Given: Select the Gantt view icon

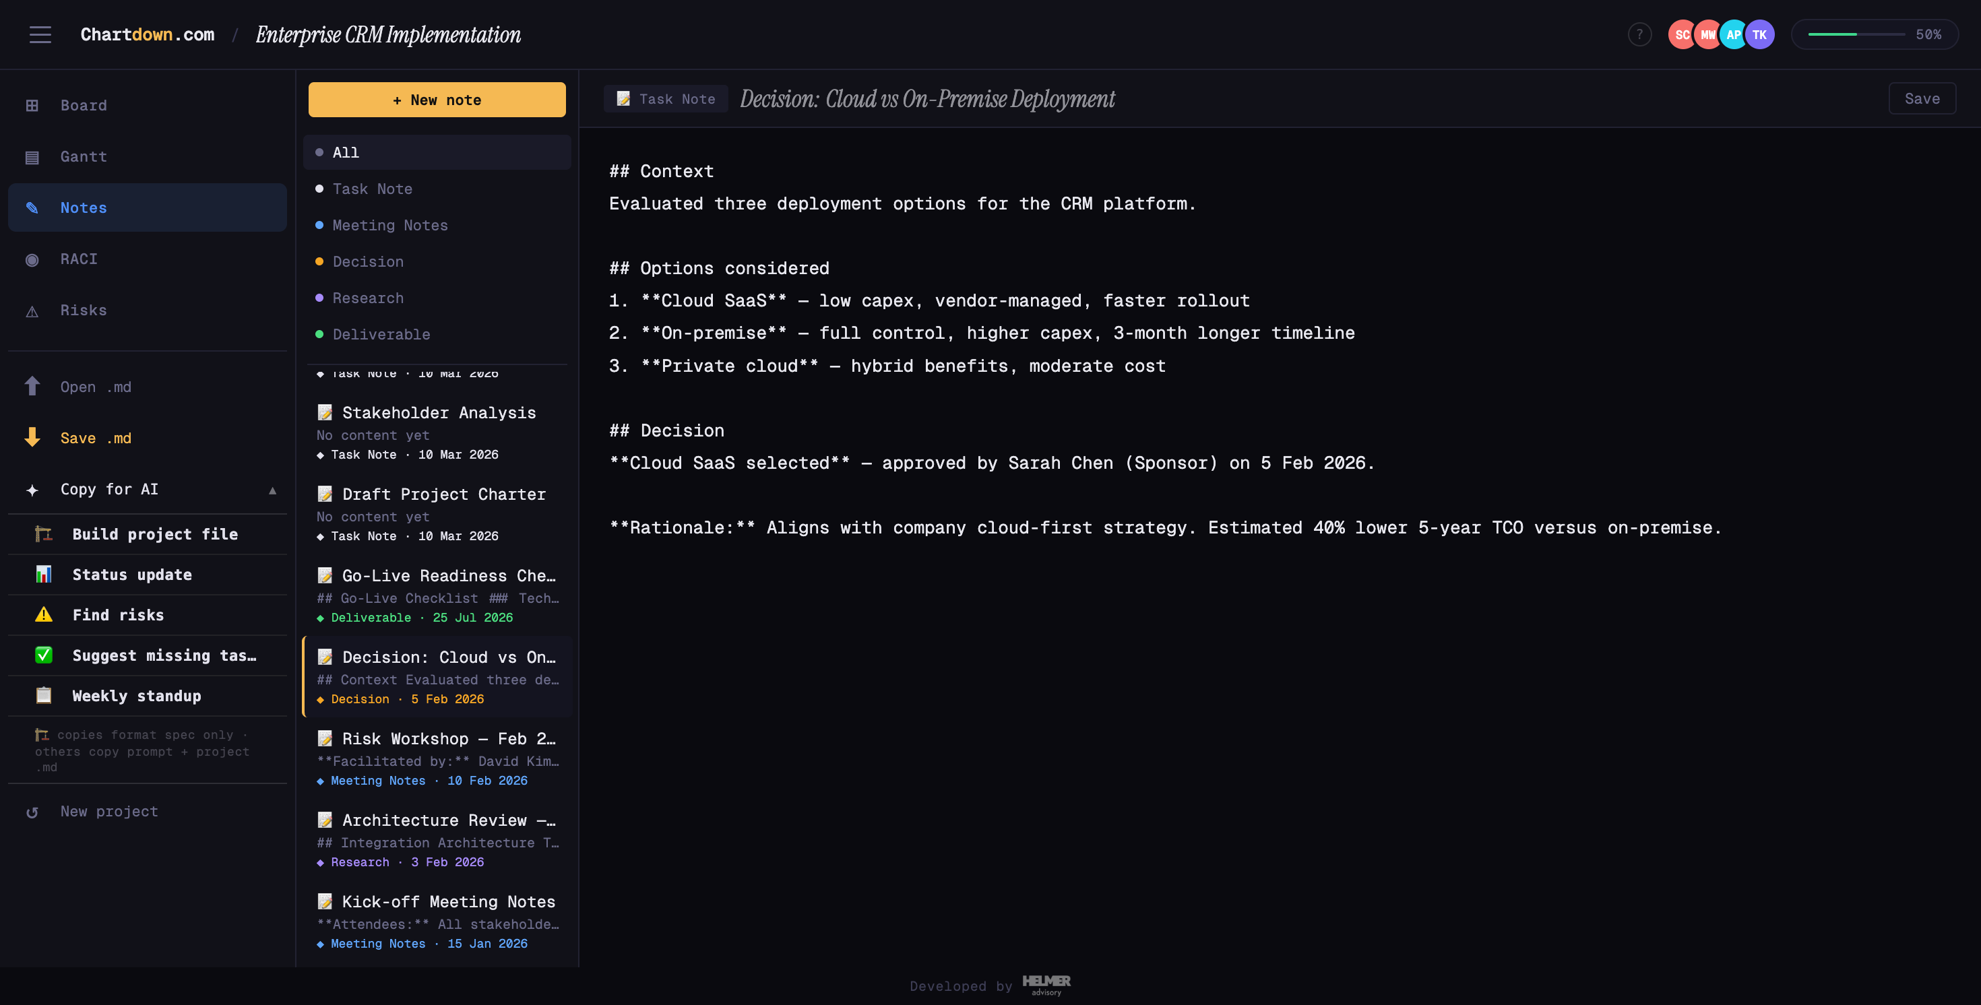Looking at the screenshot, I should click(x=32, y=156).
